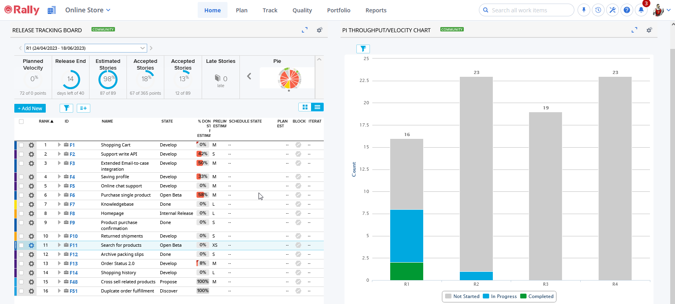Open the Online Store workspace dropdown
The image size is (675, 304).
(x=88, y=10)
